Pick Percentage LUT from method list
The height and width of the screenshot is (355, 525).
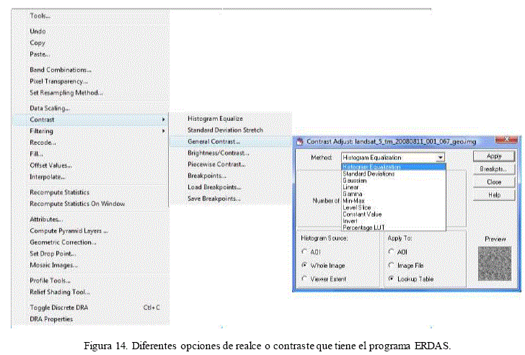coord(363,227)
